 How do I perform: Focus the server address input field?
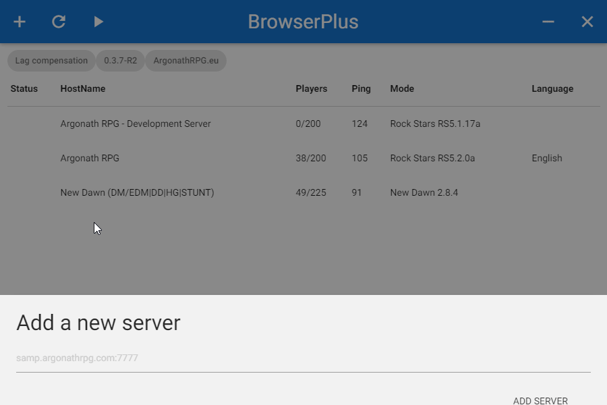[x=303, y=358]
